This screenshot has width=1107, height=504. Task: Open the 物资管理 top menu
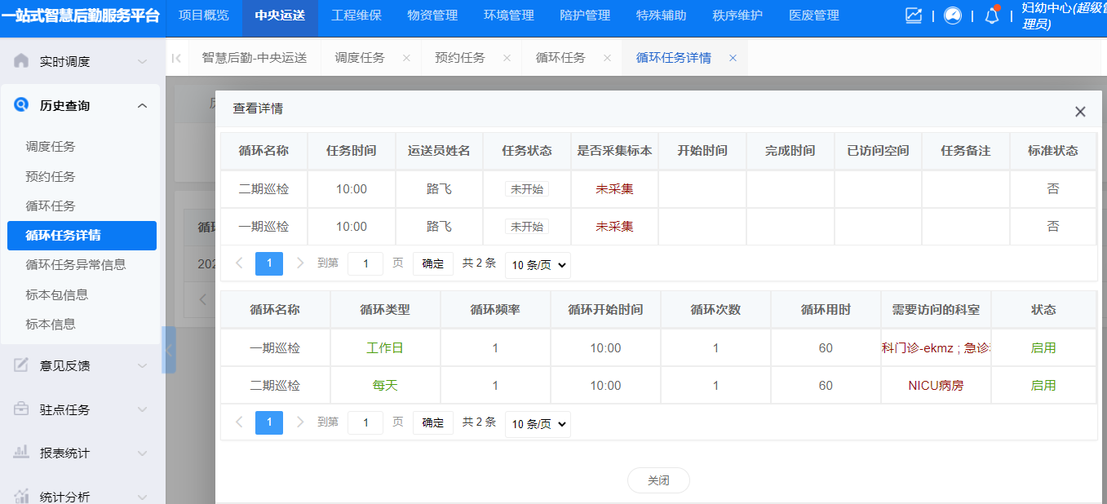(432, 15)
